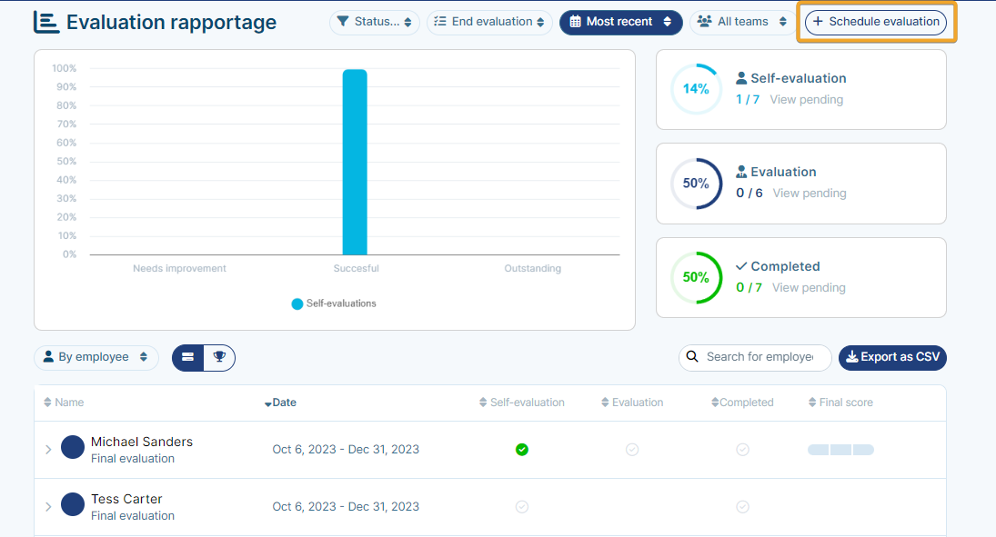Click Tess Carter grey completed check

[x=742, y=506]
